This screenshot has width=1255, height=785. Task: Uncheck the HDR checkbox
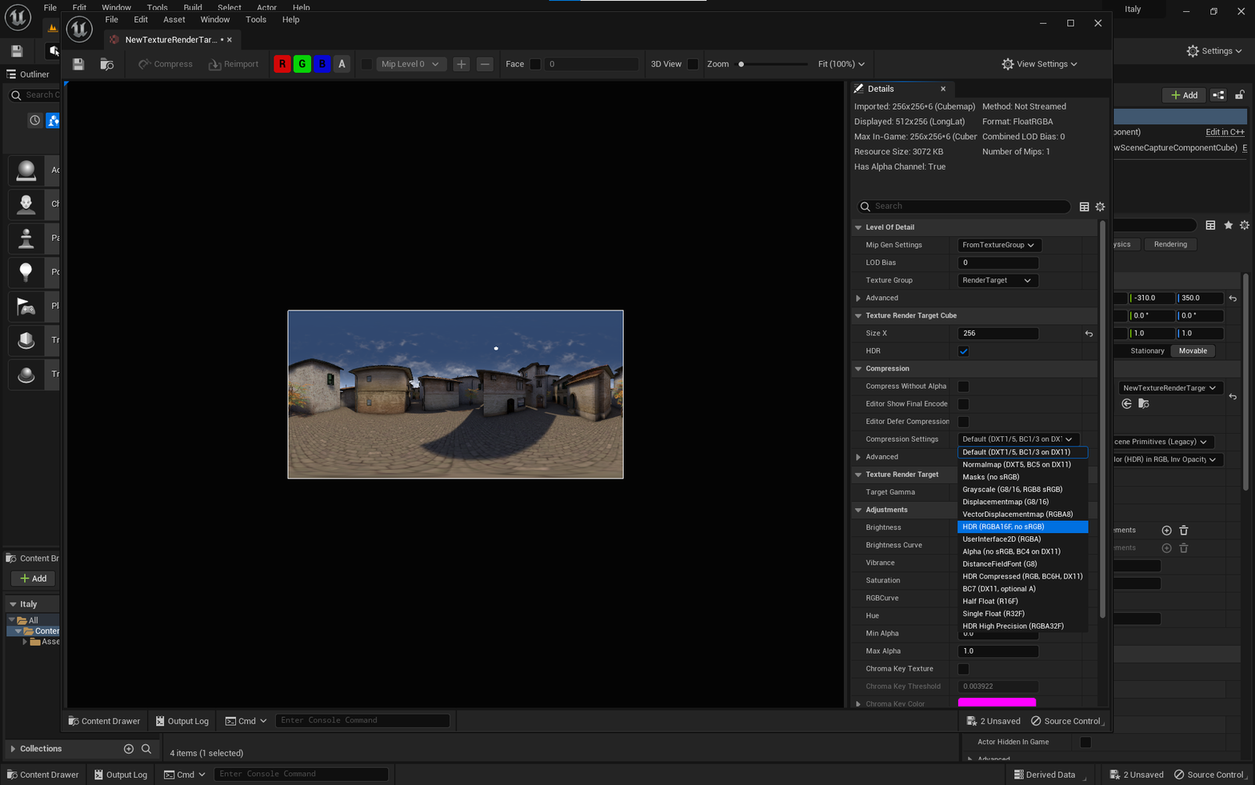coord(963,351)
